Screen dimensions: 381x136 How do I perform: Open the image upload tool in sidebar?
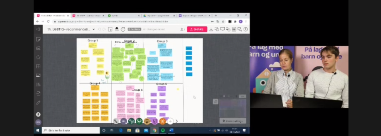pyautogui.click(x=38, y=75)
